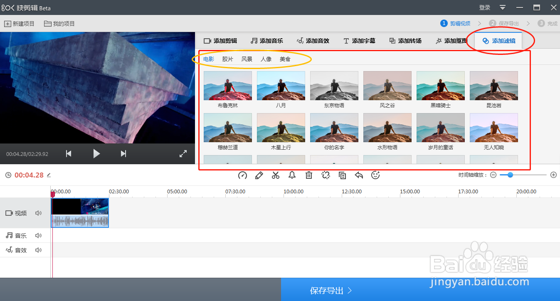The width and height of the screenshot is (560, 301).
Task: Select the 胶片 filter category
Action: tap(228, 59)
